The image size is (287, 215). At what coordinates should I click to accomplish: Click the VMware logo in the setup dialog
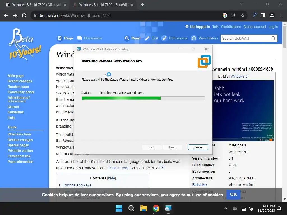coord(204,61)
